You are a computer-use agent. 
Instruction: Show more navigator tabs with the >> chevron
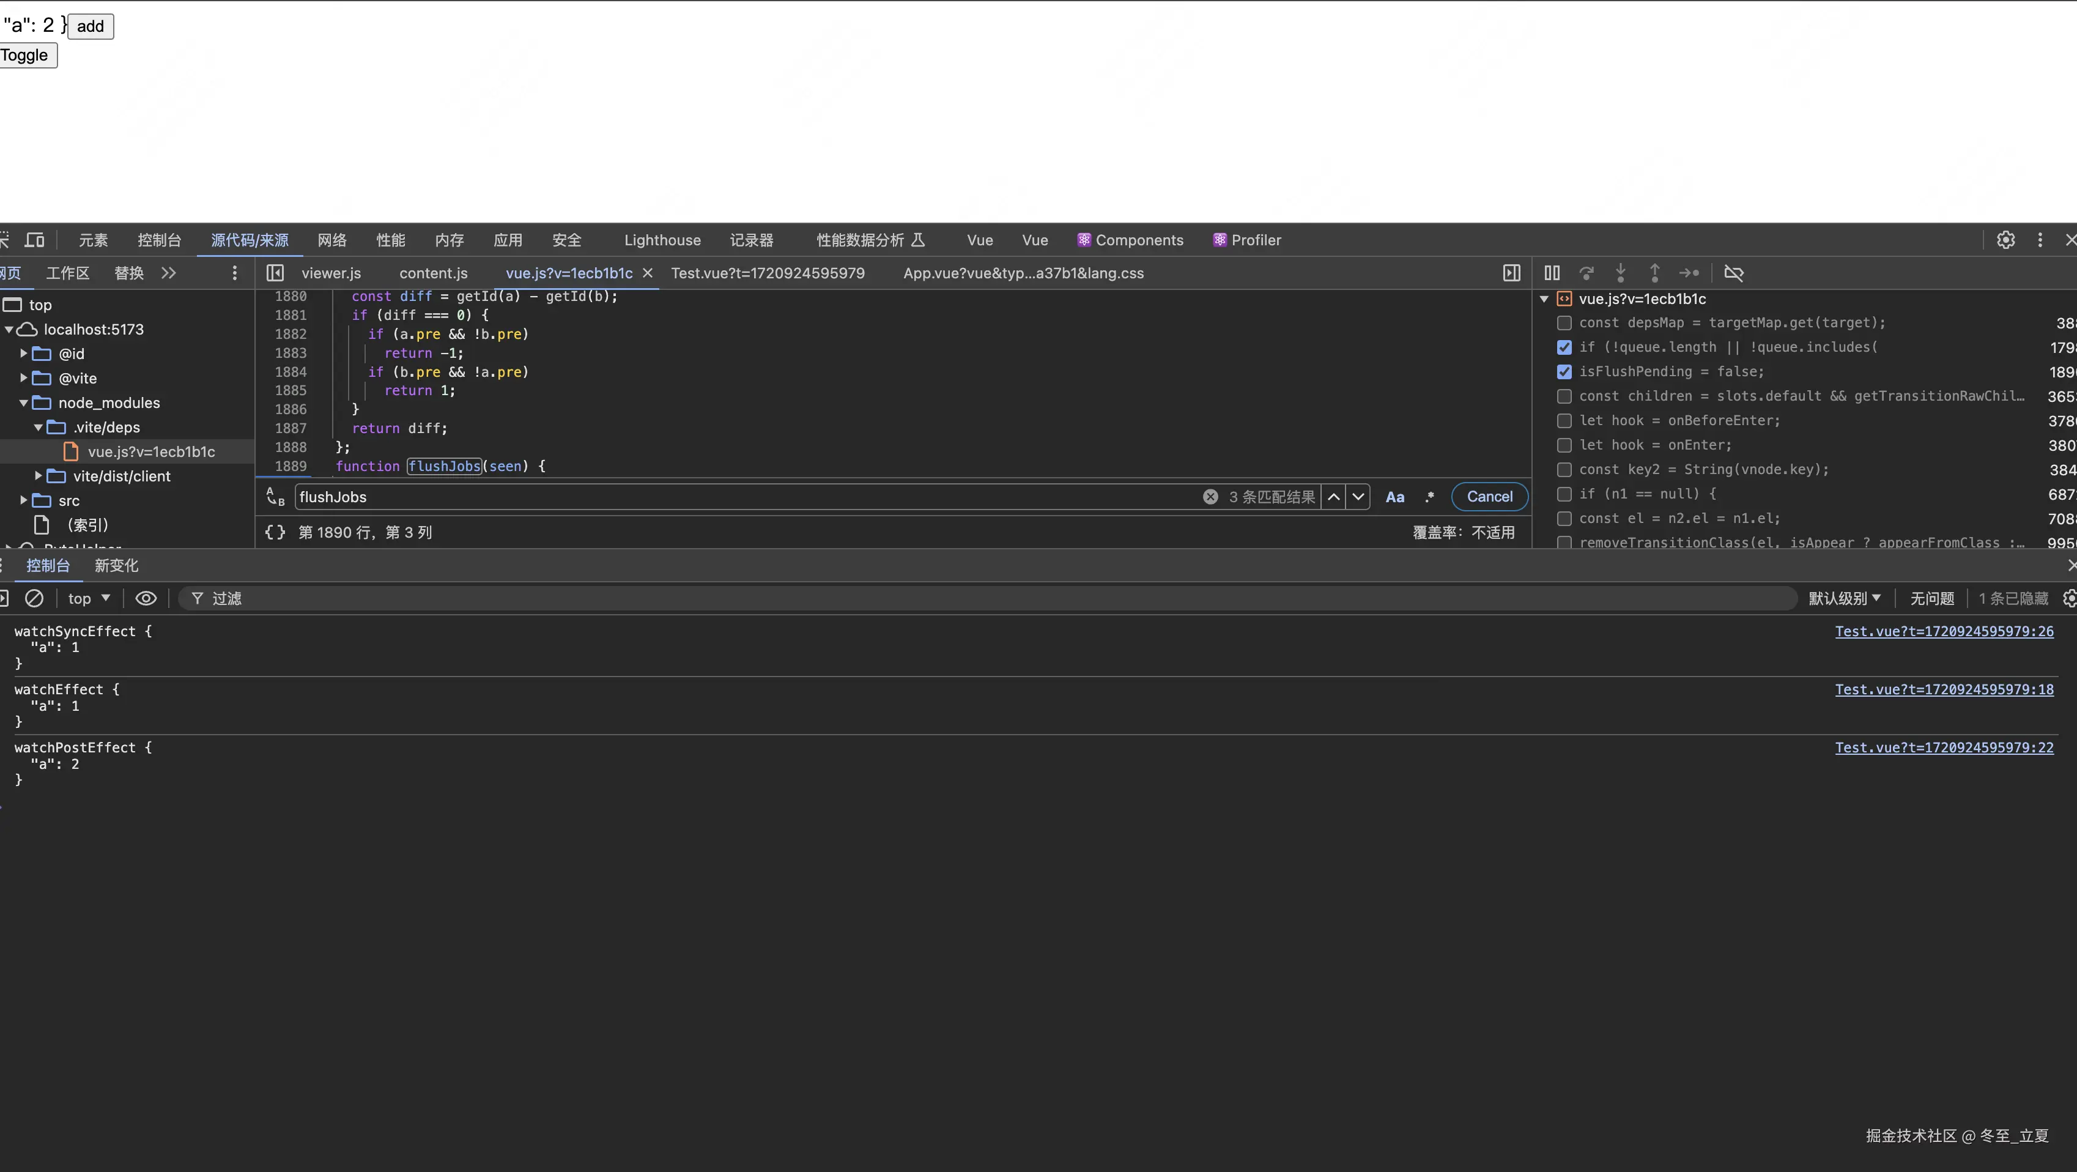click(169, 273)
